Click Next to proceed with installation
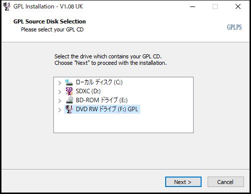 pyautogui.click(x=183, y=182)
